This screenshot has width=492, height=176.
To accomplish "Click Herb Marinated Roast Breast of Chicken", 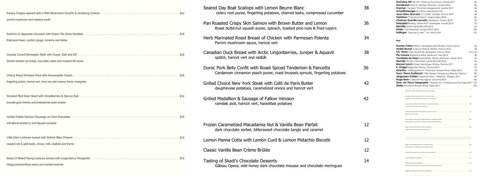I will pos(266,38).
